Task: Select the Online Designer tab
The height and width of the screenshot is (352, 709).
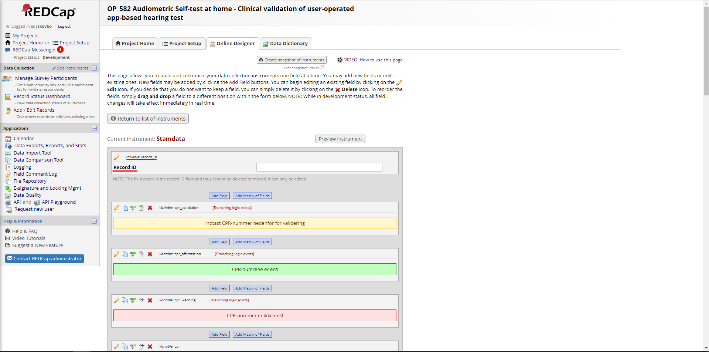Action: [233, 43]
